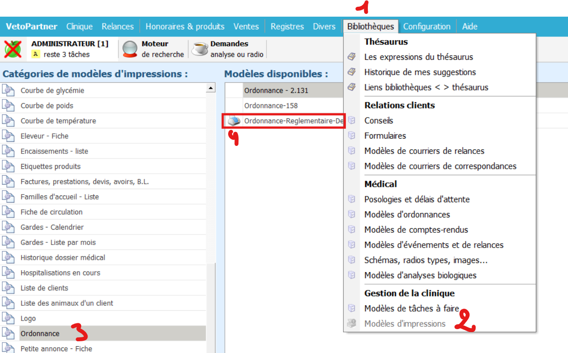Screen dimensions: 568x353
Task: Expand the Registres menu
Action: tap(287, 27)
